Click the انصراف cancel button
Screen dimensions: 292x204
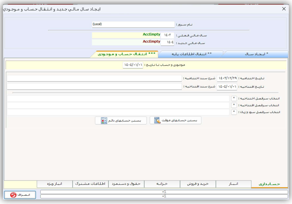pos(20,195)
